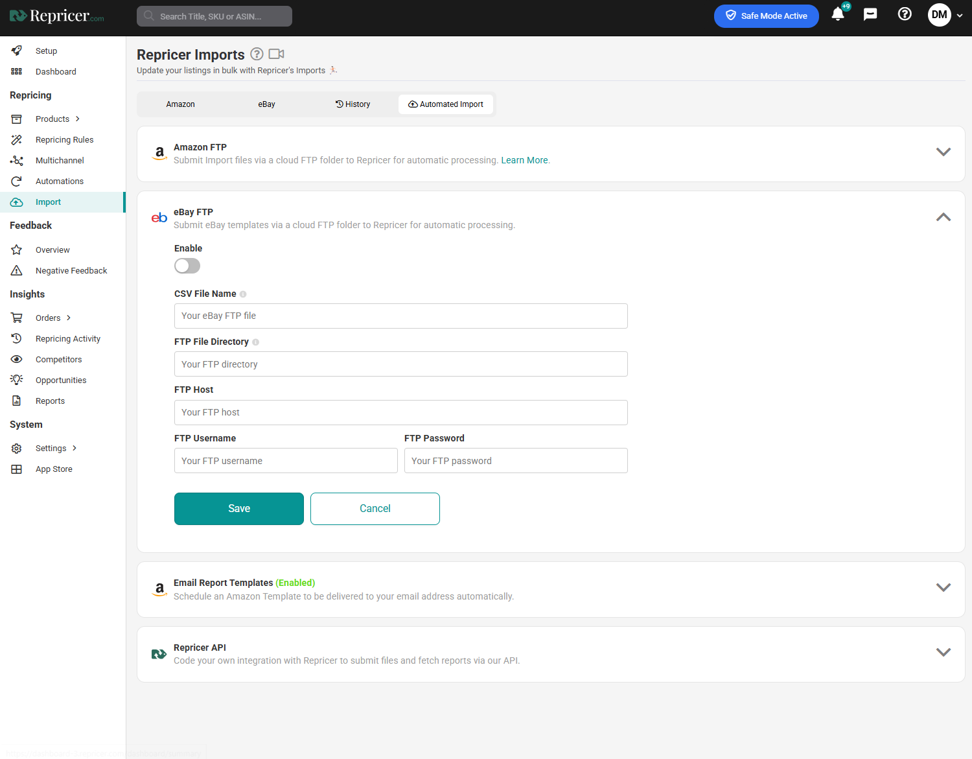Switch to the Amazon tab

pyautogui.click(x=180, y=104)
